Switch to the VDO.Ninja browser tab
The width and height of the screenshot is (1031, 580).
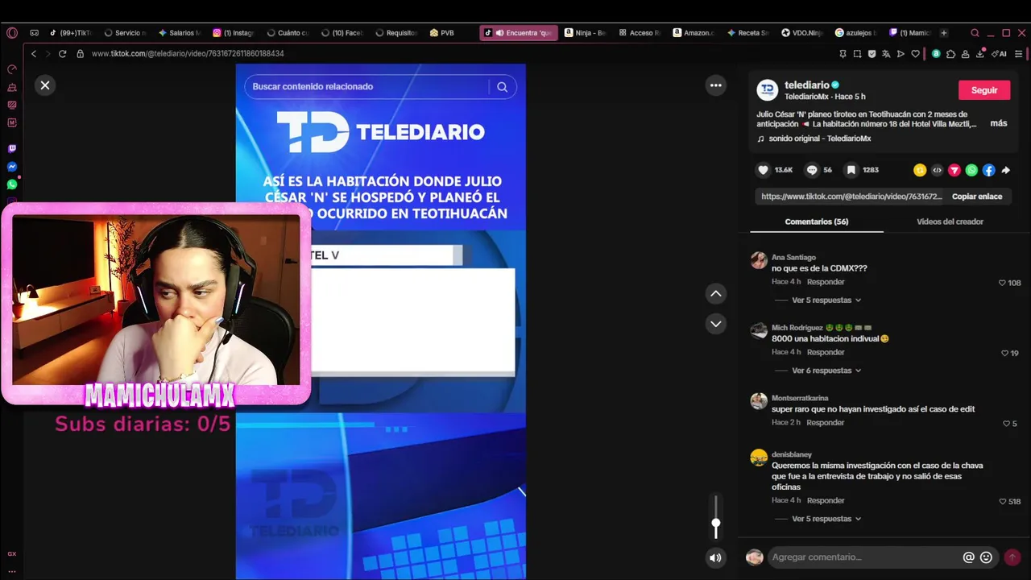pyautogui.click(x=803, y=33)
